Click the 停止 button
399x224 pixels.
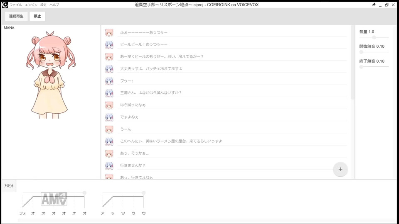tap(37, 16)
